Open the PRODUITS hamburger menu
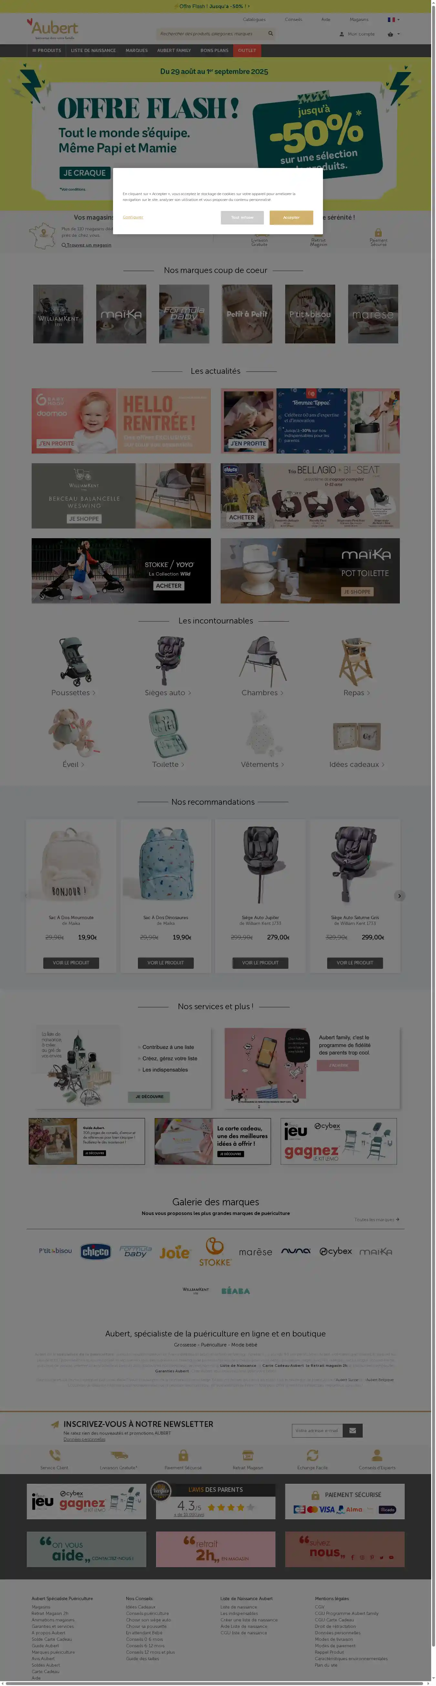Viewport: 436px width, 1686px height. tap(47, 50)
